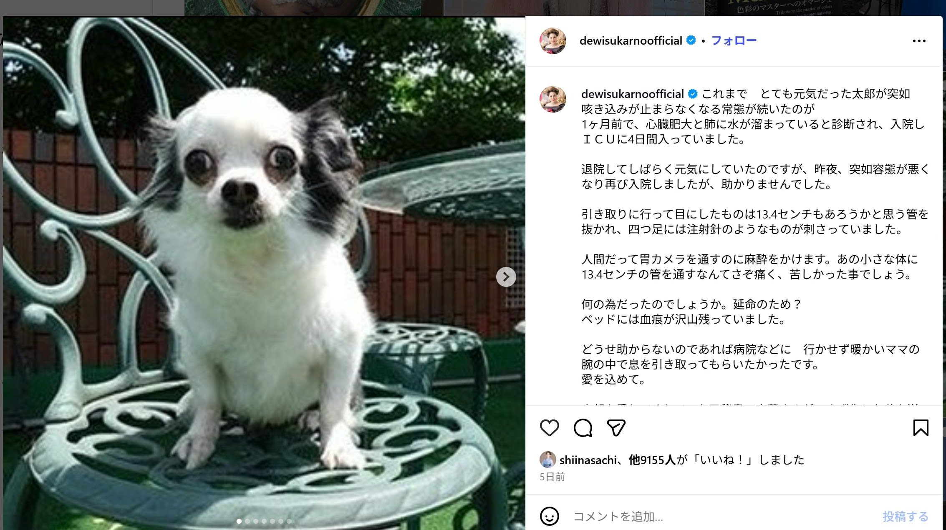
Task: Like the post with the heart icon
Action: coord(549,428)
